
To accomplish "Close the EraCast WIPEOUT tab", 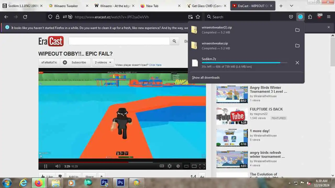I will 271,6.
